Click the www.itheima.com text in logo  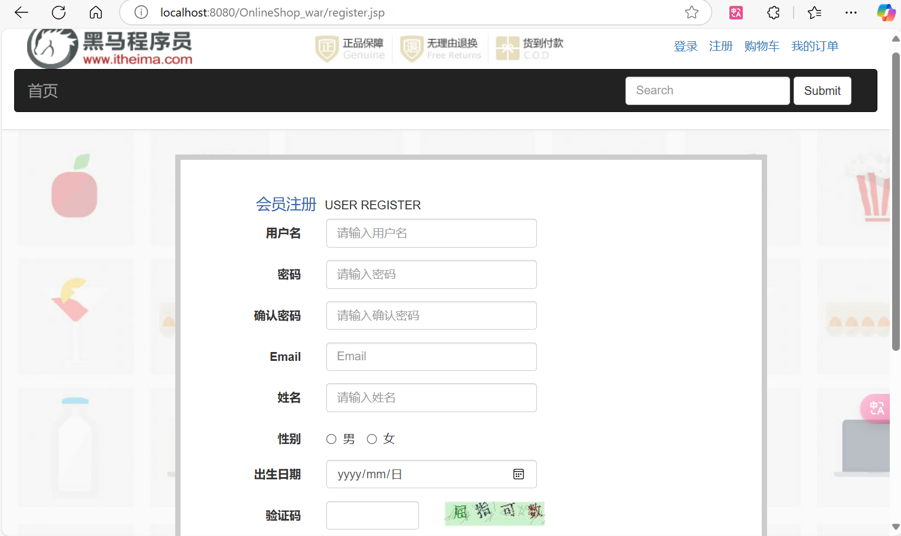click(137, 59)
